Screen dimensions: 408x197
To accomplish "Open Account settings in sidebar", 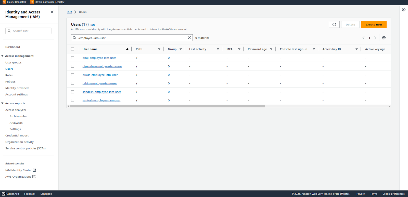I will click(17, 94).
